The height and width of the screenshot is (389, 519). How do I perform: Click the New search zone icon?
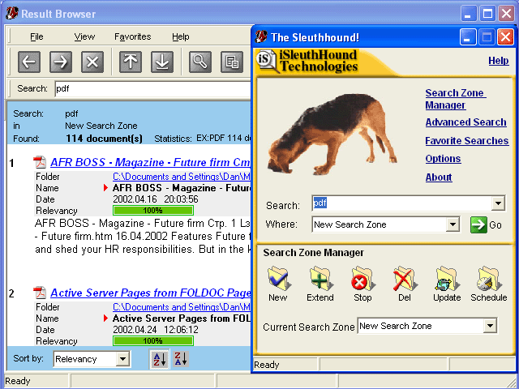coord(278,284)
